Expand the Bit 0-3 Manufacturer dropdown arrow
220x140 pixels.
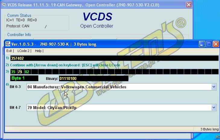click(214, 87)
